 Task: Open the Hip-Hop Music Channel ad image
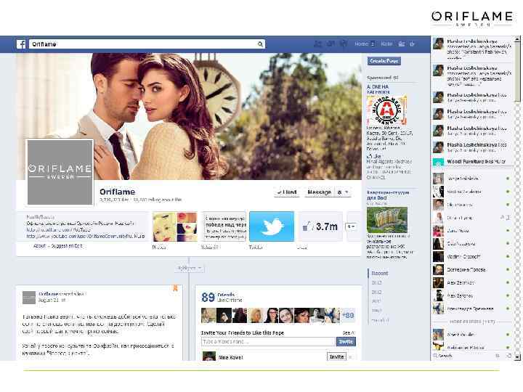coord(386,110)
